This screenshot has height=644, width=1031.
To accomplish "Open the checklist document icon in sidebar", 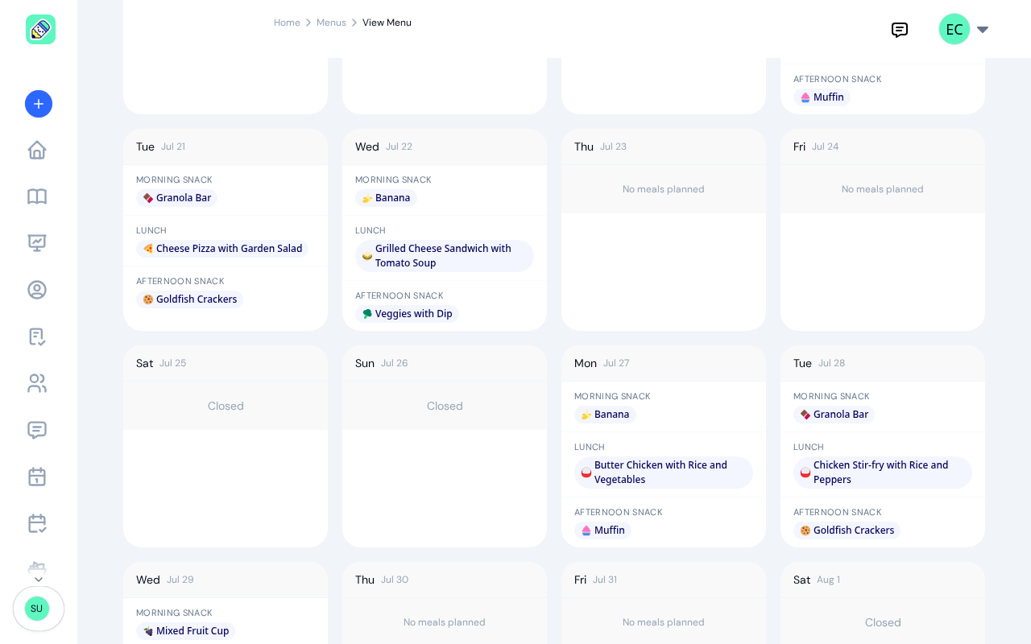I will click(x=37, y=336).
